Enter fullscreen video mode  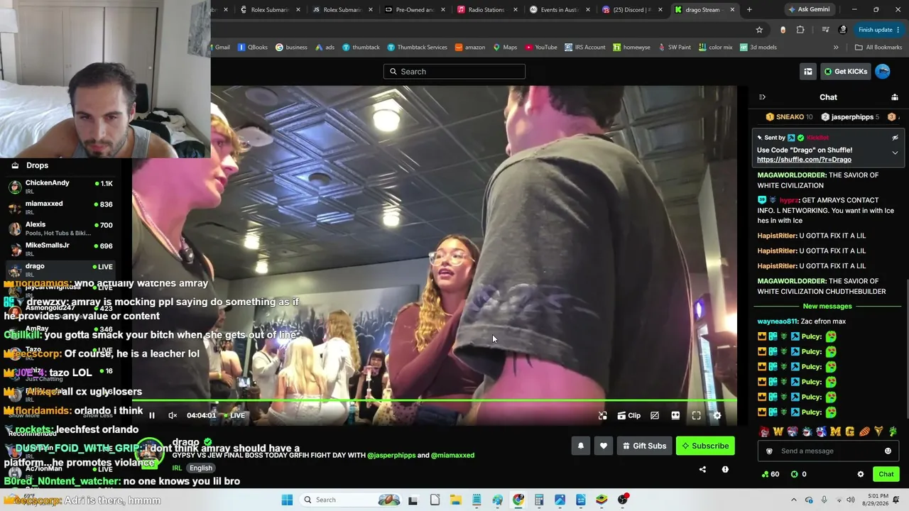[697, 415]
